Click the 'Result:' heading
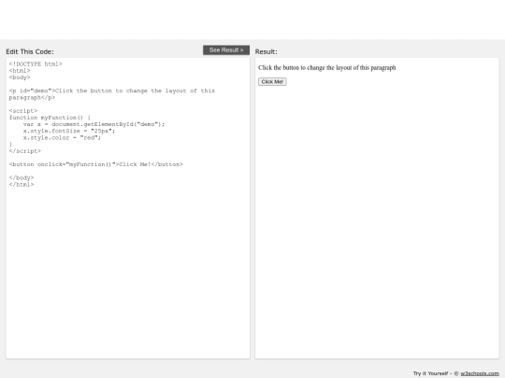Image resolution: width=505 pixels, height=378 pixels. (266, 51)
